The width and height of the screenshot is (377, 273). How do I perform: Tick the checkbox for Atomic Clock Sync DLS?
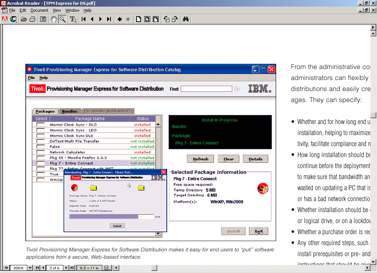[x=40, y=136]
